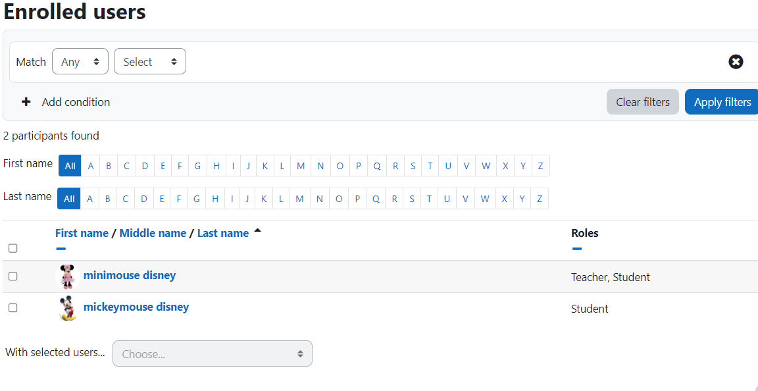Open the Match Any dropdown

pos(80,61)
